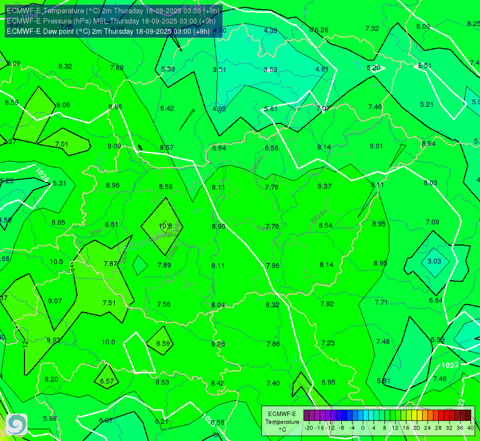This screenshot has width=480, height=441.
Task: Click the 4.39 temperature value
Action: tap(271, 30)
